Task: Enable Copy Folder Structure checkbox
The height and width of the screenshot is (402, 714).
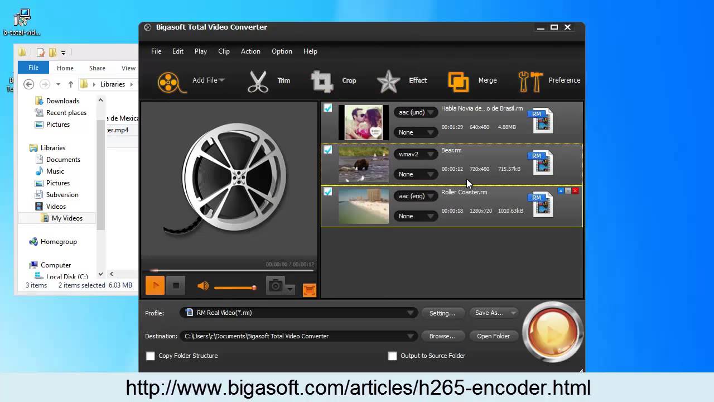Action: [x=150, y=356]
